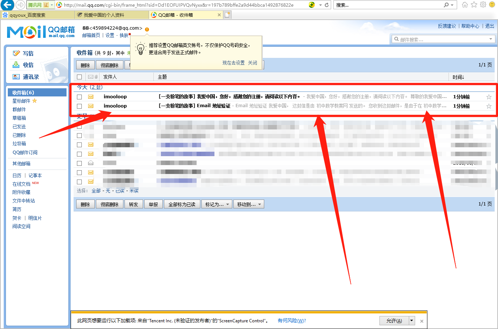Open the browser search provider dropdown arrow
498x329 pixels.
[452, 5]
